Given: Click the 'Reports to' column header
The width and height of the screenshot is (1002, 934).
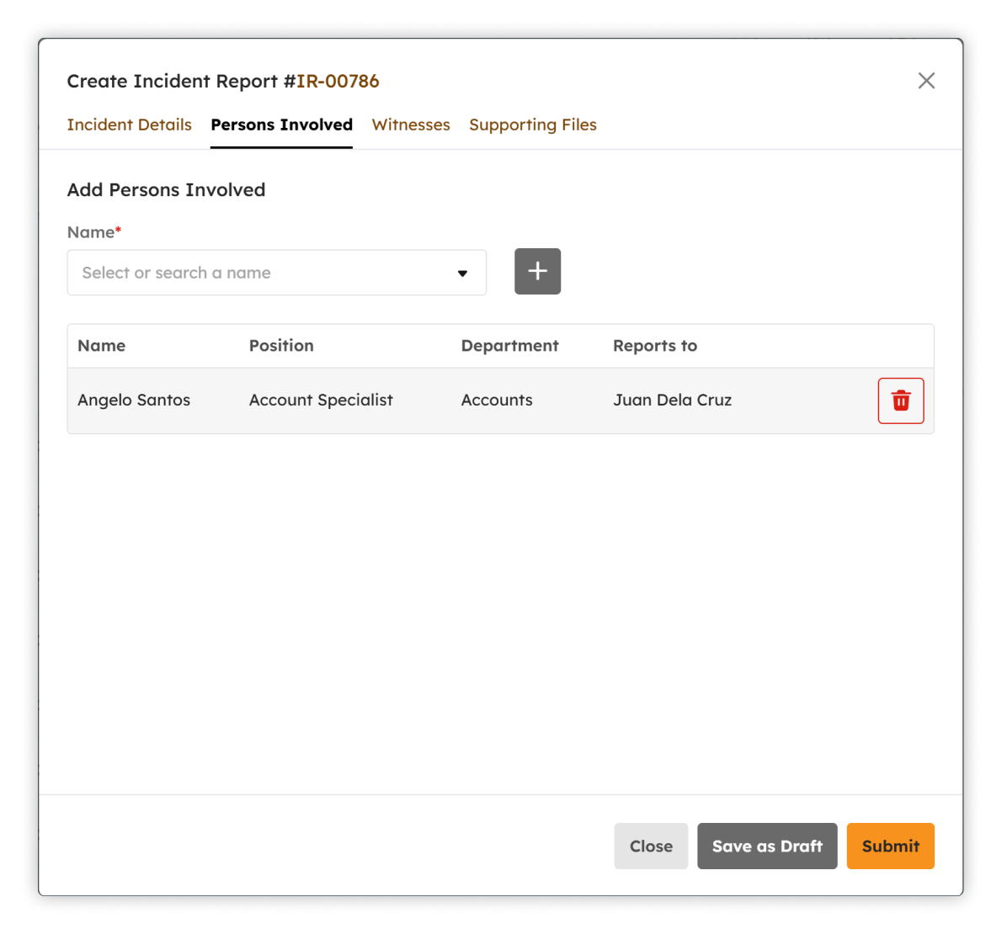Looking at the screenshot, I should [x=655, y=345].
